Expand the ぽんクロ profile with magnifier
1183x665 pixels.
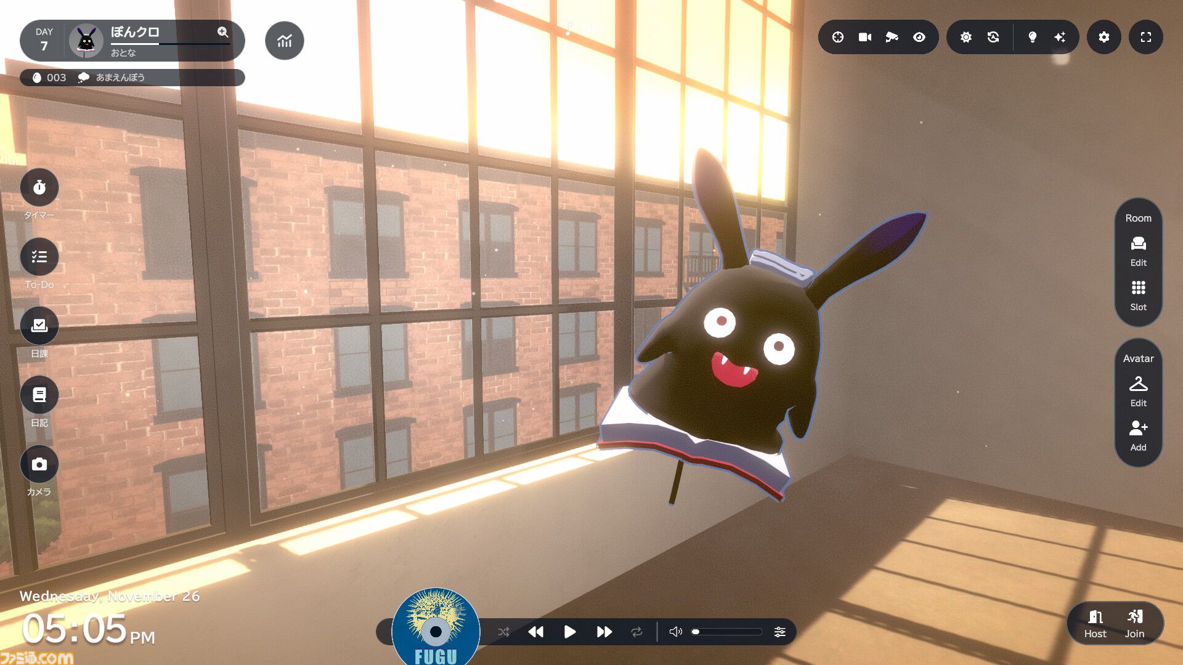coord(223,31)
